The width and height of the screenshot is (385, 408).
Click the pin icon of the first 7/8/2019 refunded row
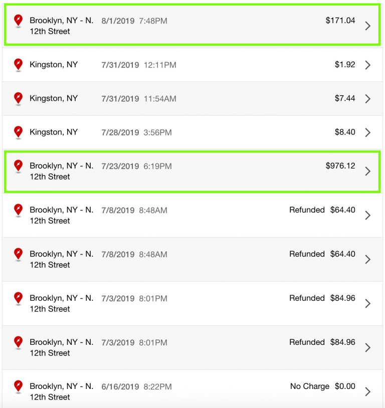point(18,210)
